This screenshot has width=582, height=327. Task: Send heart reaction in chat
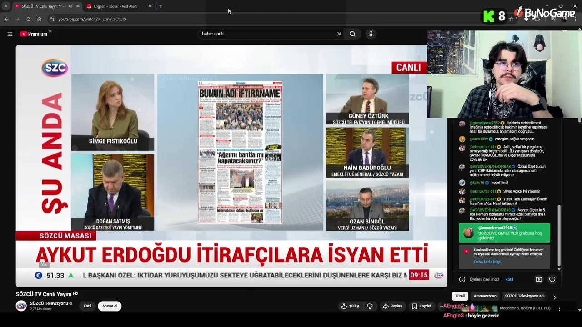point(552,279)
